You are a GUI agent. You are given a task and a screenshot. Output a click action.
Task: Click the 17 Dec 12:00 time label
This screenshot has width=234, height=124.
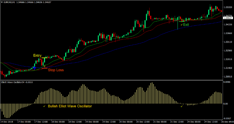(x=41, y=122)
